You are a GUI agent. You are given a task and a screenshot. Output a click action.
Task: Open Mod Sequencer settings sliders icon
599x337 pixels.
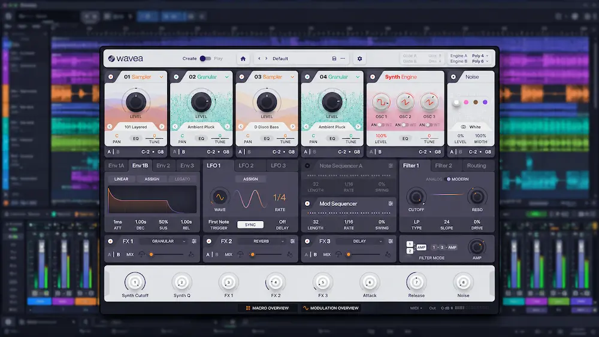pos(391,204)
